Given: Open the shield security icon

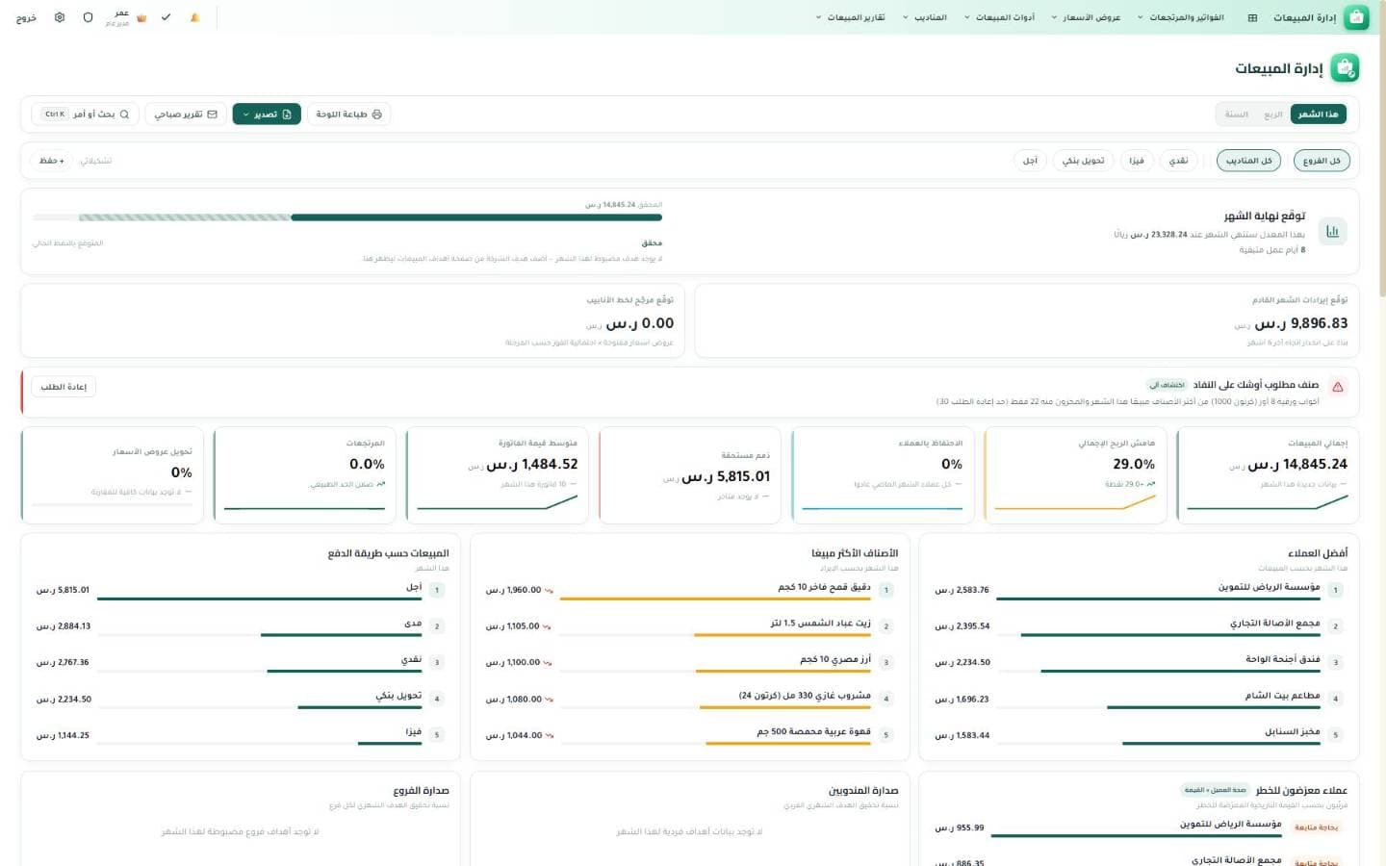Looking at the screenshot, I should tap(88, 17).
